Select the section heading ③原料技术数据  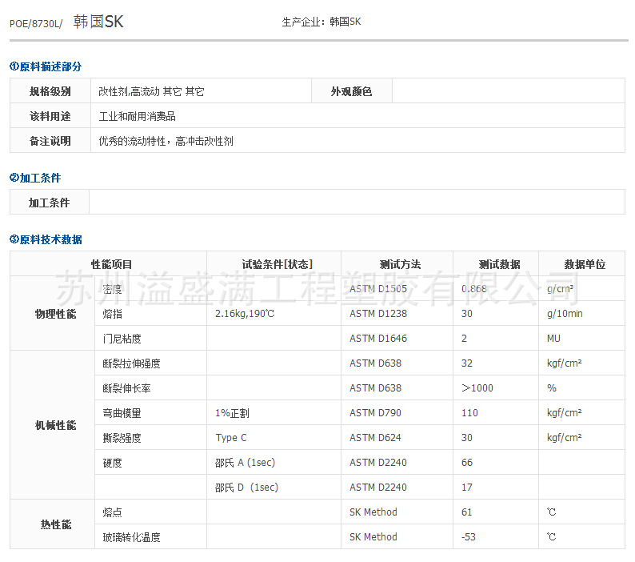(46, 239)
